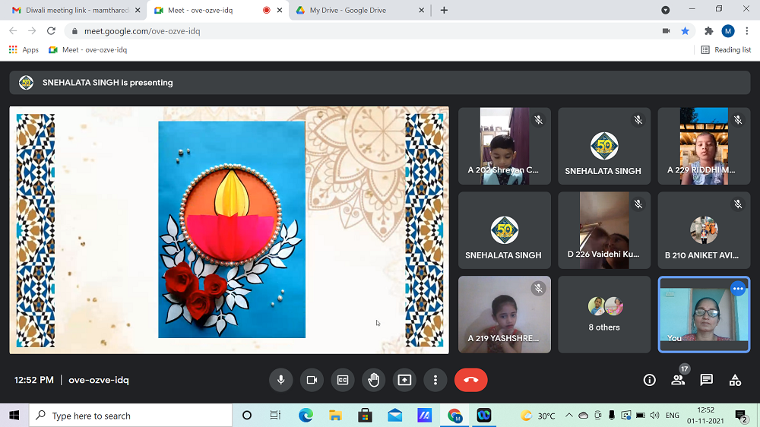This screenshot has height=427, width=760.
Task: Show hidden system tray icons
Action: tap(568, 416)
